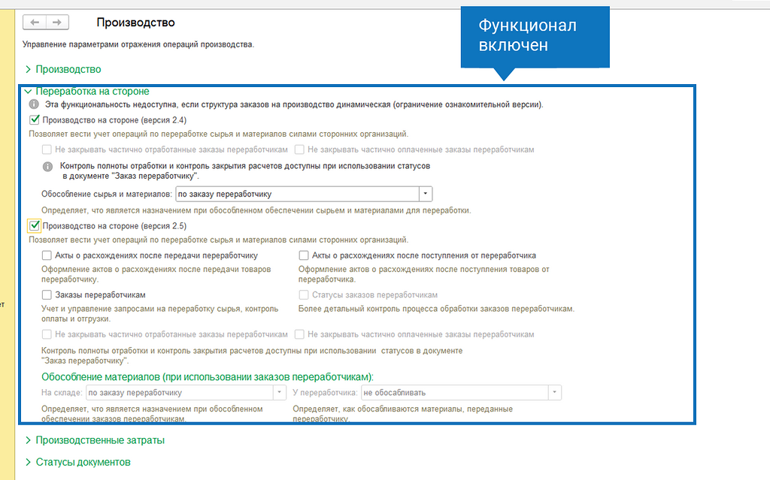Go back with the left arrow button
Image resolution: width=770 pixels, height=480 pixels.
point(35,22)
